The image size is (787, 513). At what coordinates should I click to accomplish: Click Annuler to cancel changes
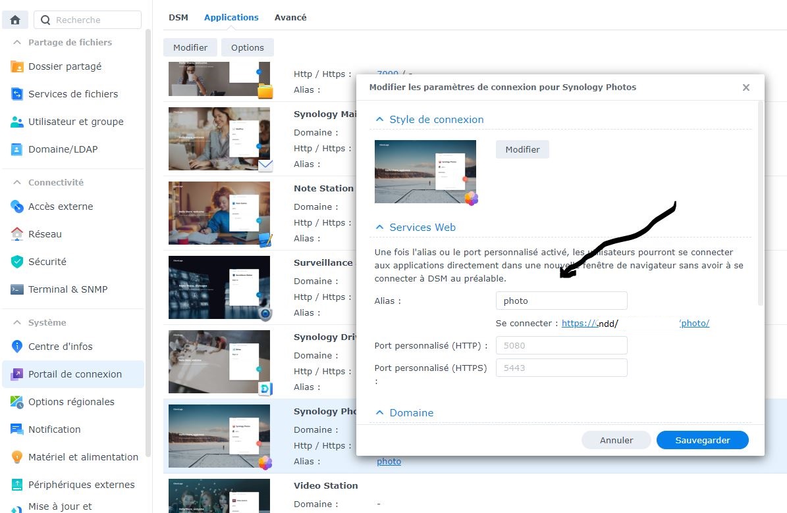pyautogui.click(x=616, y=440)
